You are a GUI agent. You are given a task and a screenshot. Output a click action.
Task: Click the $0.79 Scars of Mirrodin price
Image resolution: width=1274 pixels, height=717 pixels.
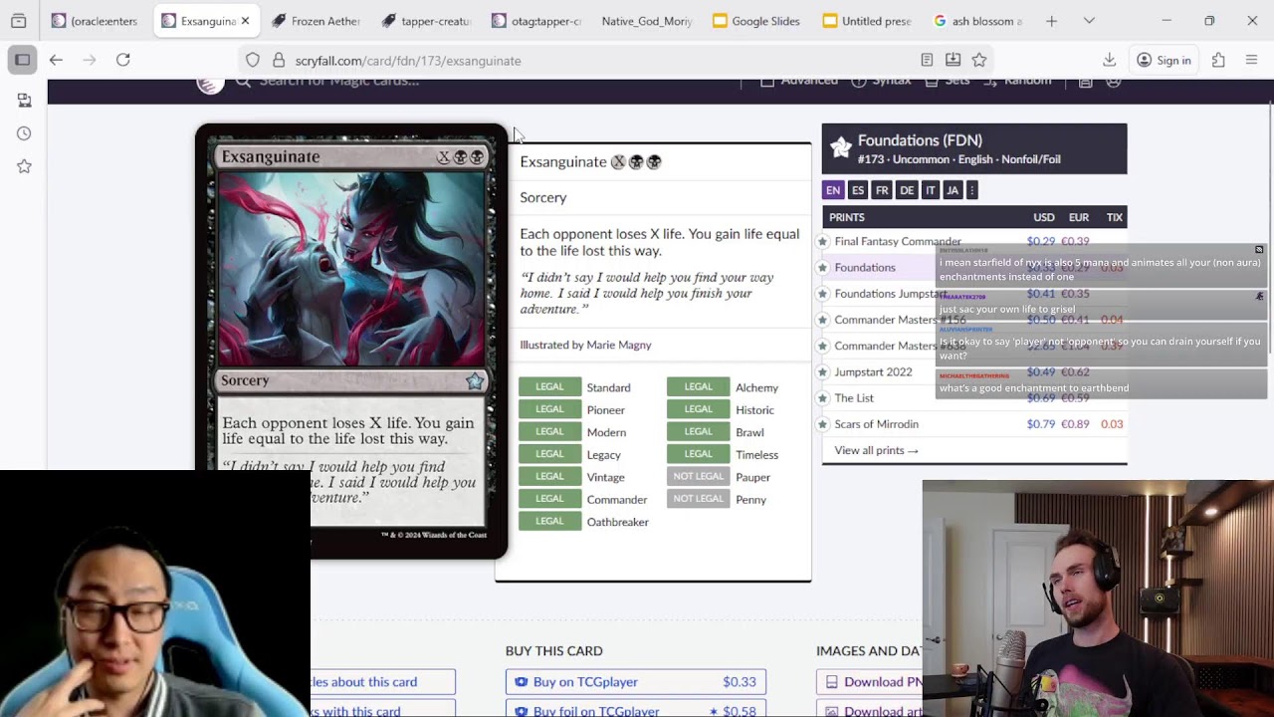coord(1041,424)
